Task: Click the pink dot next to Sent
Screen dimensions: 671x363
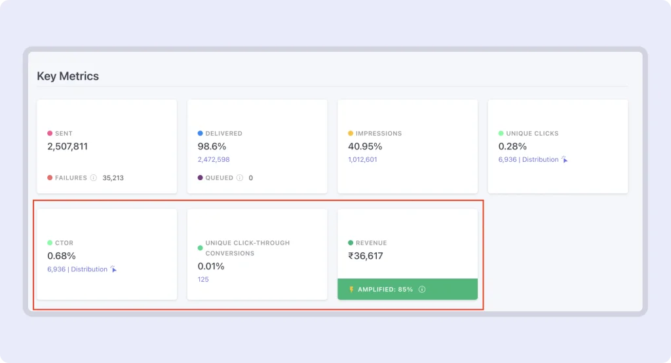Action: pyautogui.click(x=50, y=133)
